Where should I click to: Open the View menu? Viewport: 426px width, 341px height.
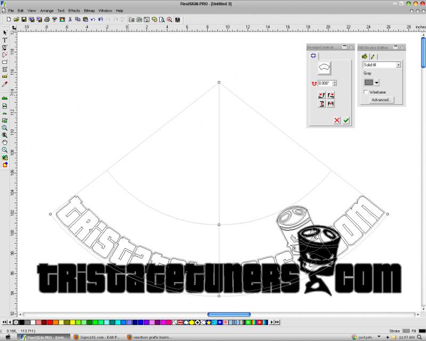(x=32, y=11)
